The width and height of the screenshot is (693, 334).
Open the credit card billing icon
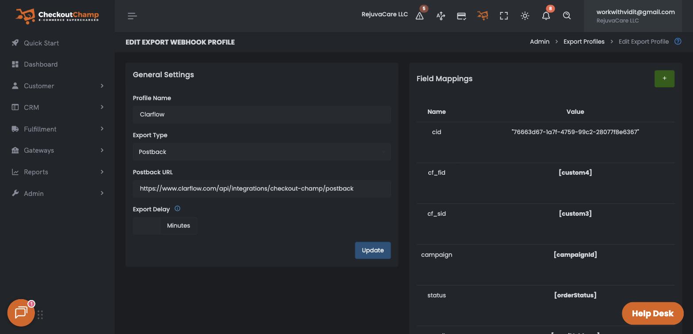[461, 16]
